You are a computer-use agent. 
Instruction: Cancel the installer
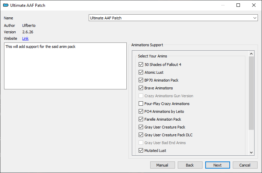pyautogui.click(x=245, y=165)
